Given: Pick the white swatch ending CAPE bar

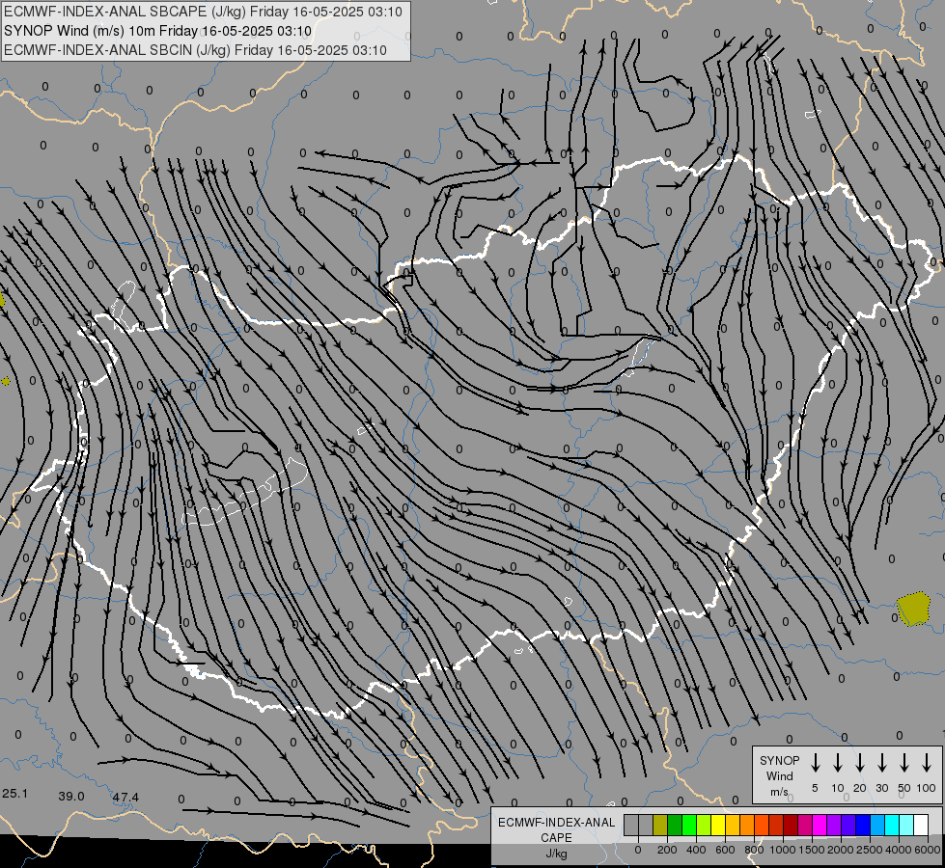Looking at the screenshot, I should (921, 825).
